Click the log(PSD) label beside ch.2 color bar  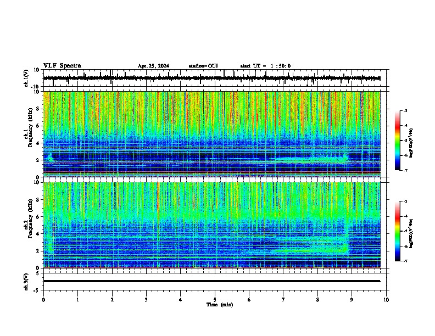click(411, 233)
